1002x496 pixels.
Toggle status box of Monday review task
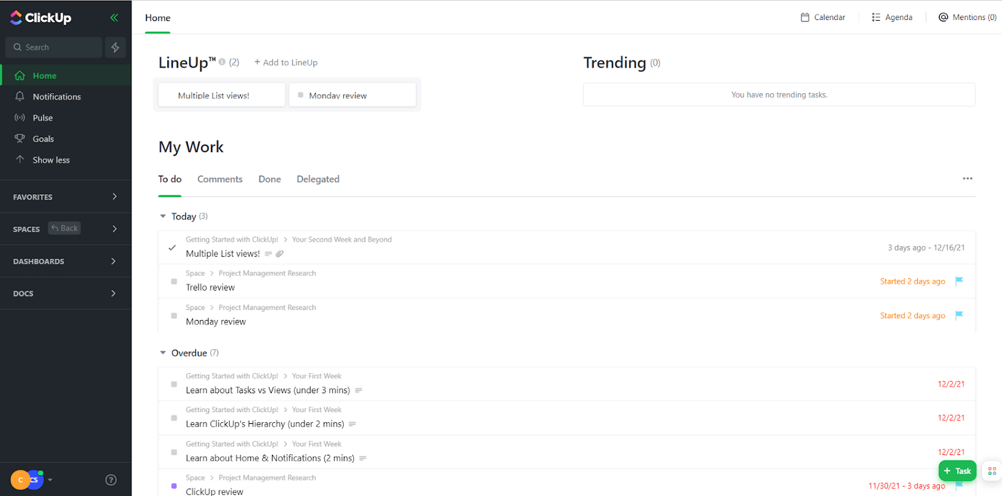[x=174, y=316]
